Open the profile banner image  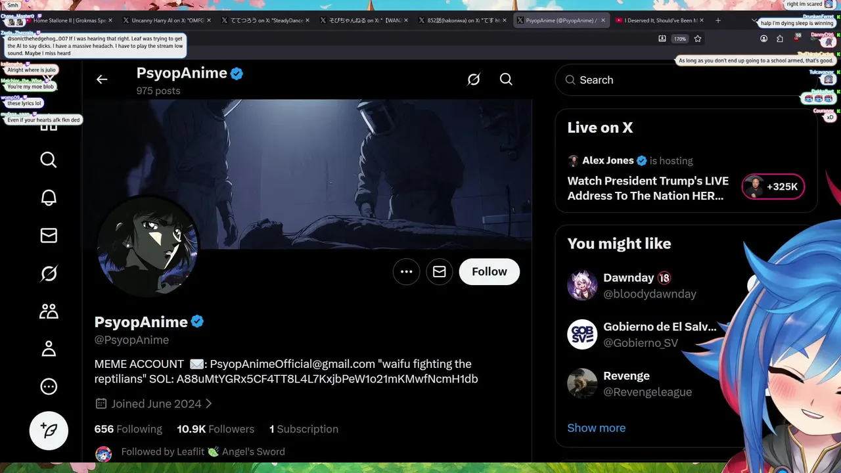click(x=307, y=174)
